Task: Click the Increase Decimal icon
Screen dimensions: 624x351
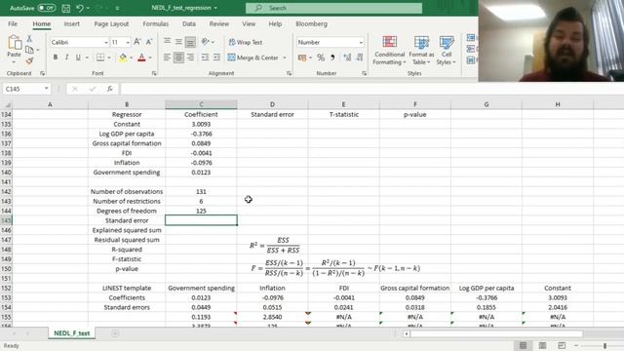Action: tap(347, 58)
